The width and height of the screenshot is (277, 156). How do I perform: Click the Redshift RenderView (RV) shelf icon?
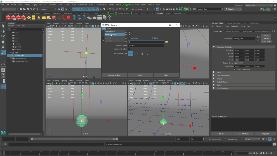(8, 18)
